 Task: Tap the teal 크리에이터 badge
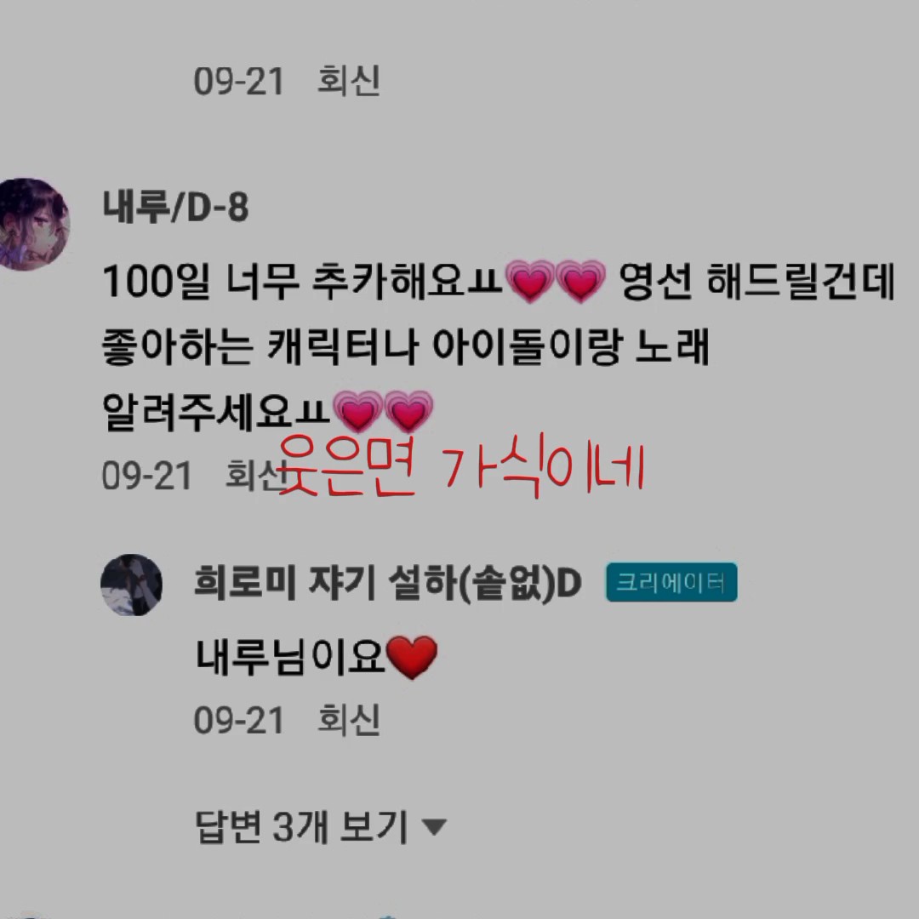click(x=671, y=582)
